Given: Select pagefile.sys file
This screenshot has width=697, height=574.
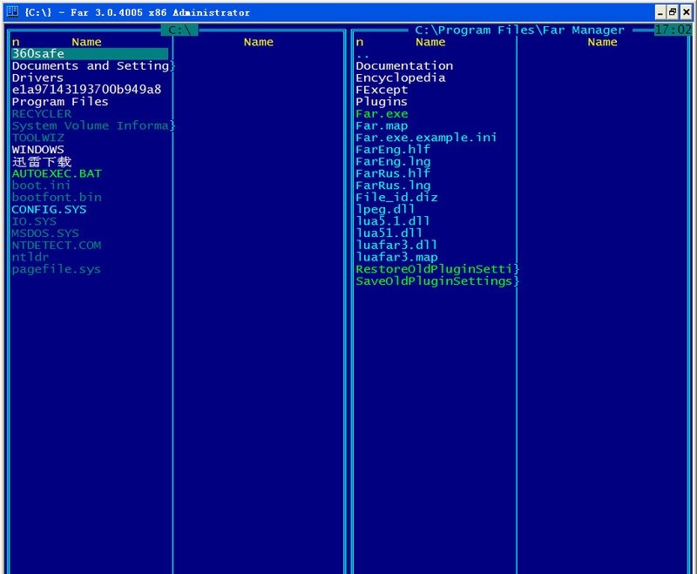Looking at the screenshot, I should pyautogui.click(x=57, y=270).
